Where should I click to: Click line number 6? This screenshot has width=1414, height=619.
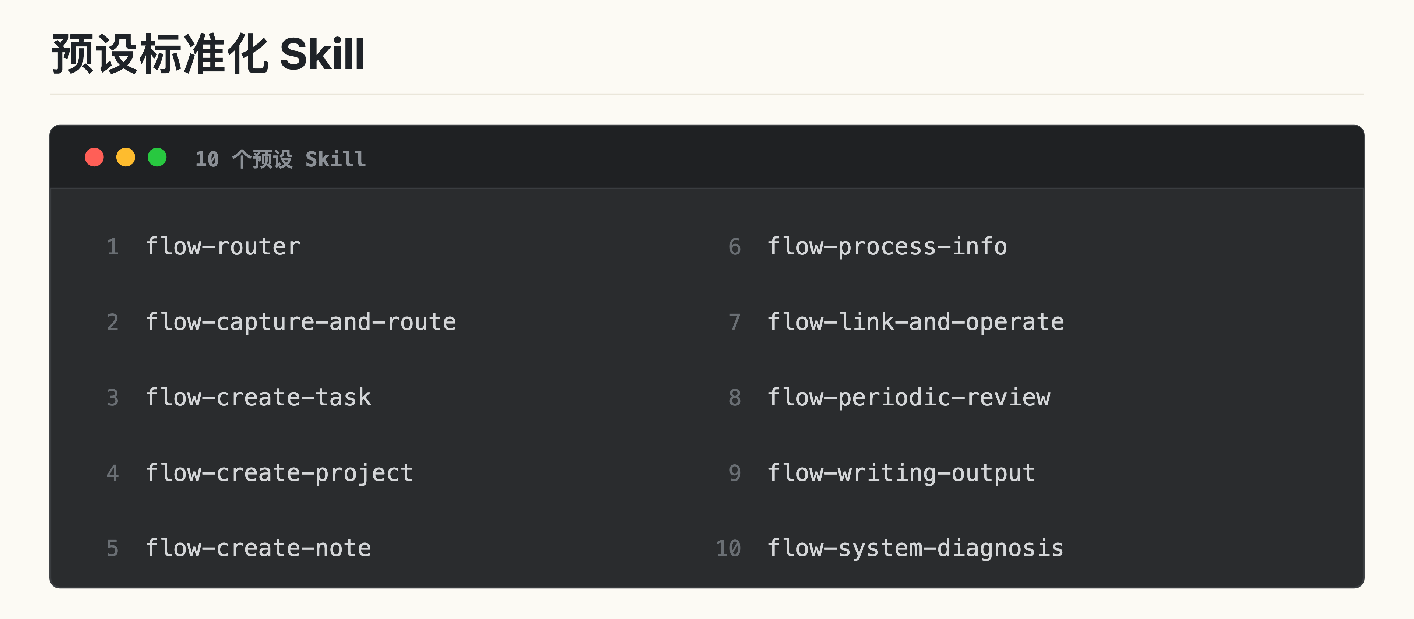click(735, 247)
